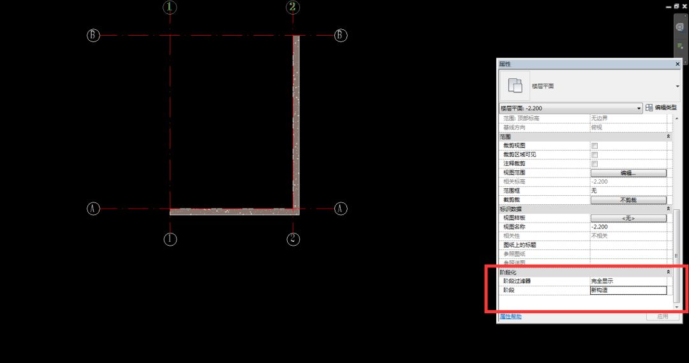Toggle the 裁剪区域可见 checkbox
Viewport: 689px width, 363px height.
click(595, 154)
